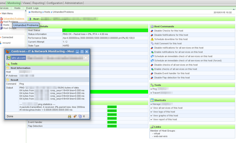Click the Host Groups icon in sidebar
236x143 pixels.
(1, 28)
